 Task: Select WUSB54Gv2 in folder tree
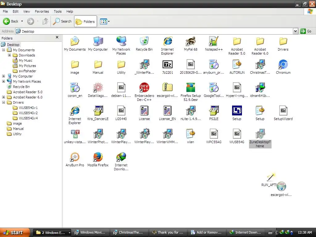point(28,113)
